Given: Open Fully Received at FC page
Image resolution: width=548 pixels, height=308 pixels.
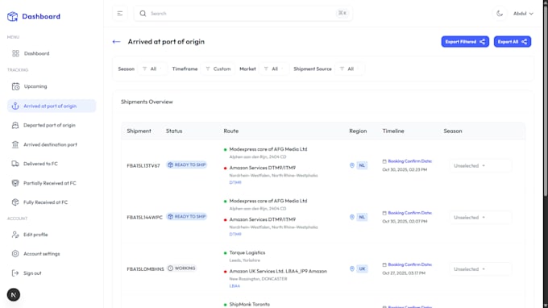Looking at the screenshot, I should pyautogui.click(x=52, y=202).
